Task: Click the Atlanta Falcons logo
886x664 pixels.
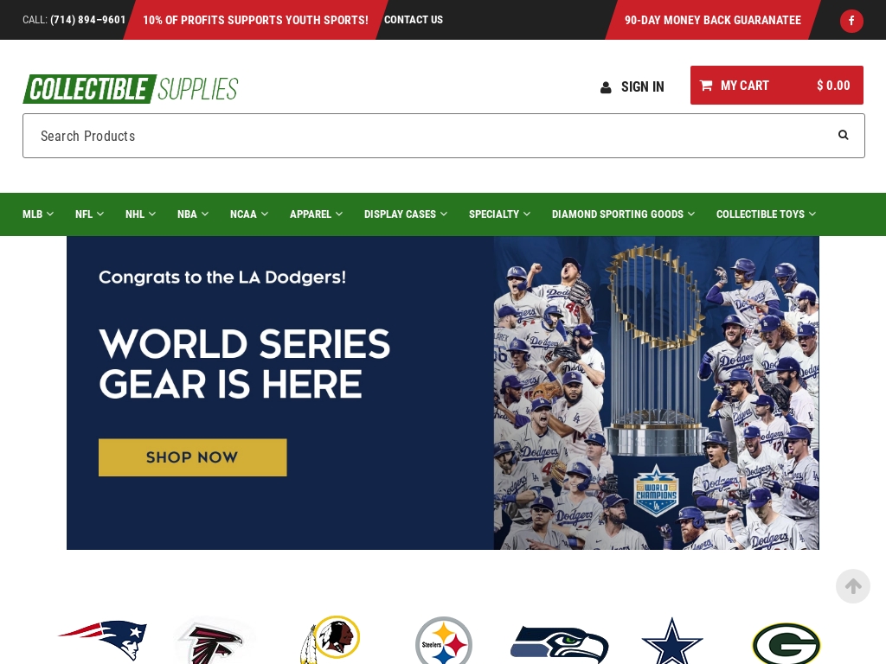Action: pyautogui.click(x=214, y=642)
